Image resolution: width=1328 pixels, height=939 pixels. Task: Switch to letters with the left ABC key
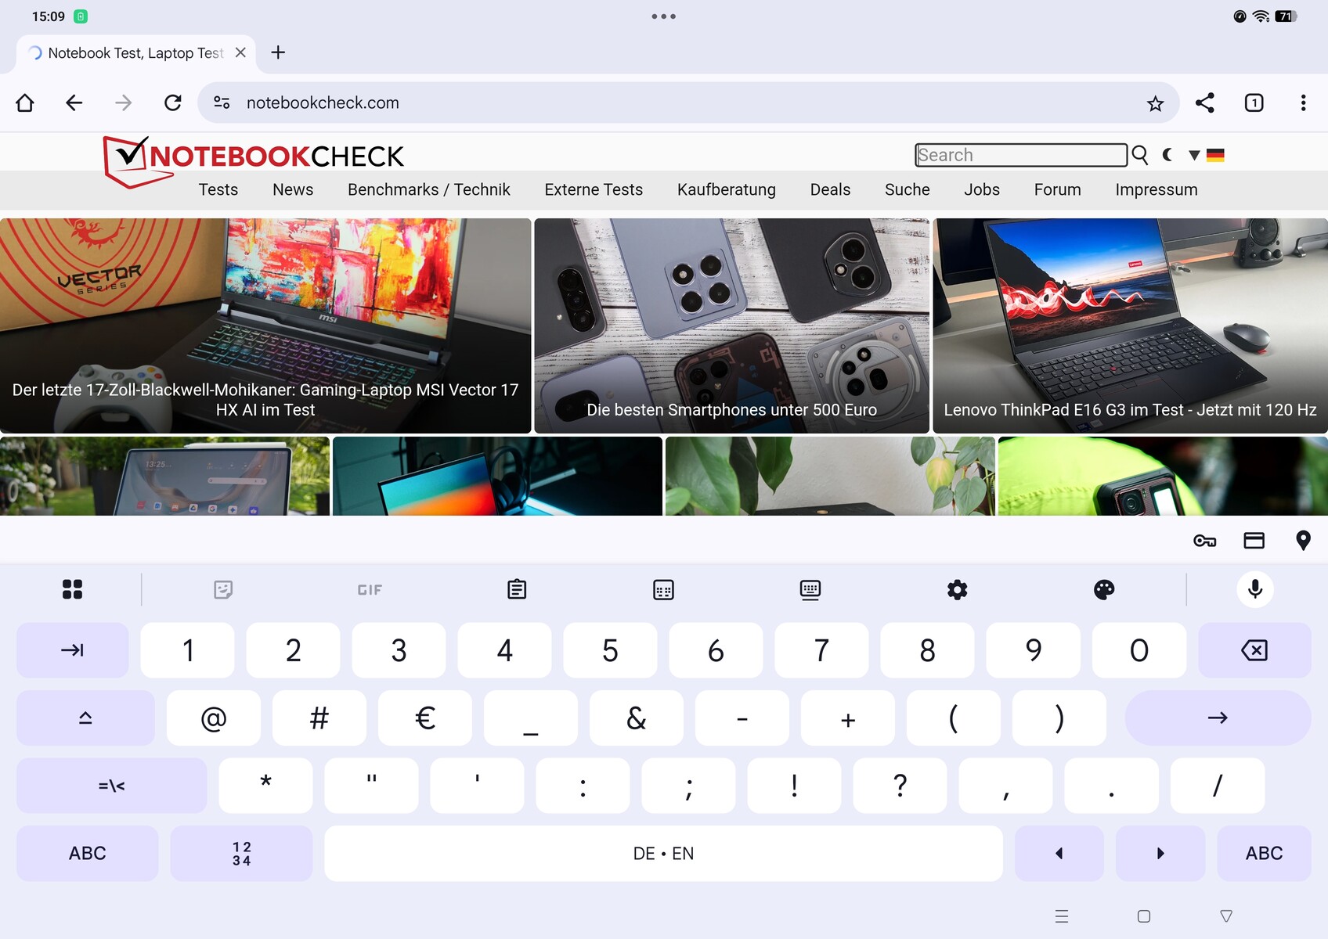tap(87, 853)
